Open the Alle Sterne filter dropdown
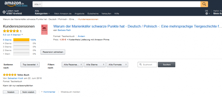222x97 pixels. click(x=95, y=64)
